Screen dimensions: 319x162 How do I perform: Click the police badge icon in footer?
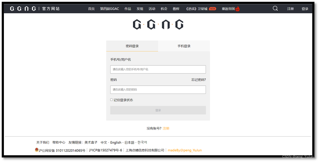pos(37,150)
